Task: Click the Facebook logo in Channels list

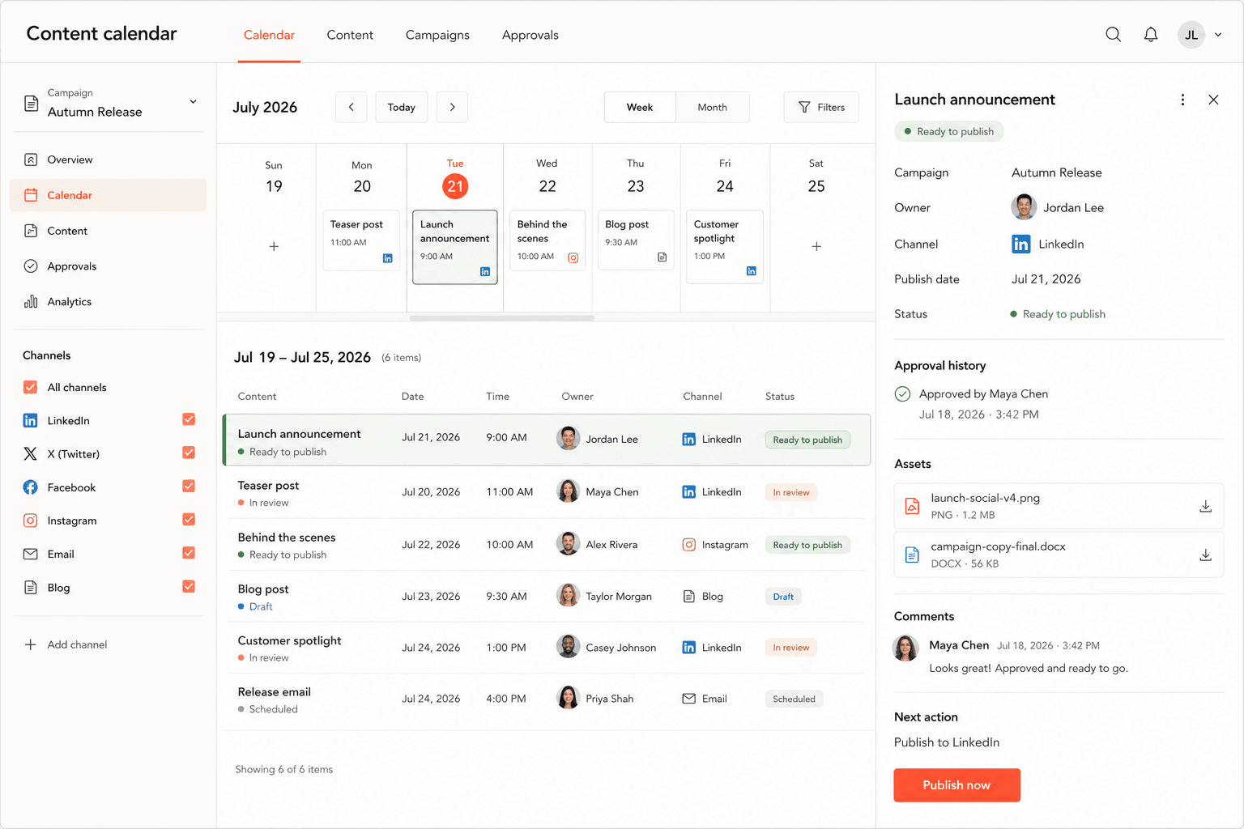Action: tap(30, 487)
